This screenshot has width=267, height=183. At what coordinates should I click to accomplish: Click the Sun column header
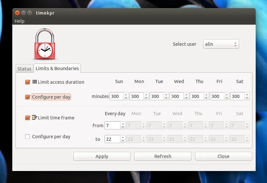coord(119,81)
